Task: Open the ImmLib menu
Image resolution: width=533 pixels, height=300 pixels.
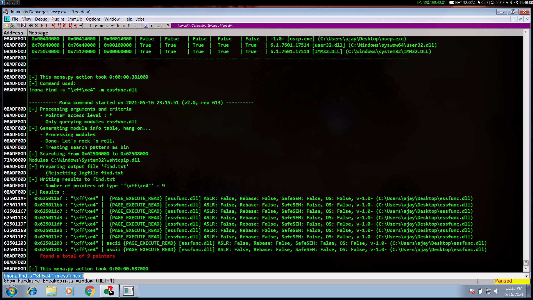Action: (75, 19)
